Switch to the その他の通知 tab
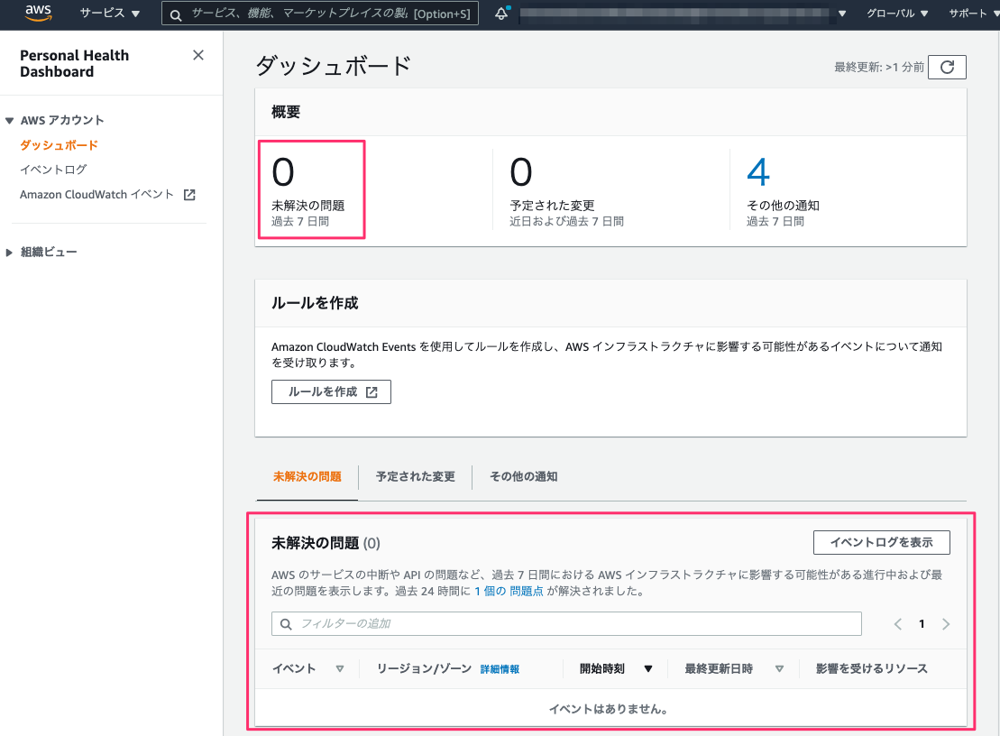 (x=524, y=476)
